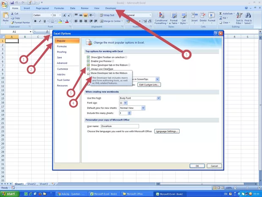Toggle Show Mini Toolbar on selection checkbox
The image size is (262, 197).
pos(88,57)
